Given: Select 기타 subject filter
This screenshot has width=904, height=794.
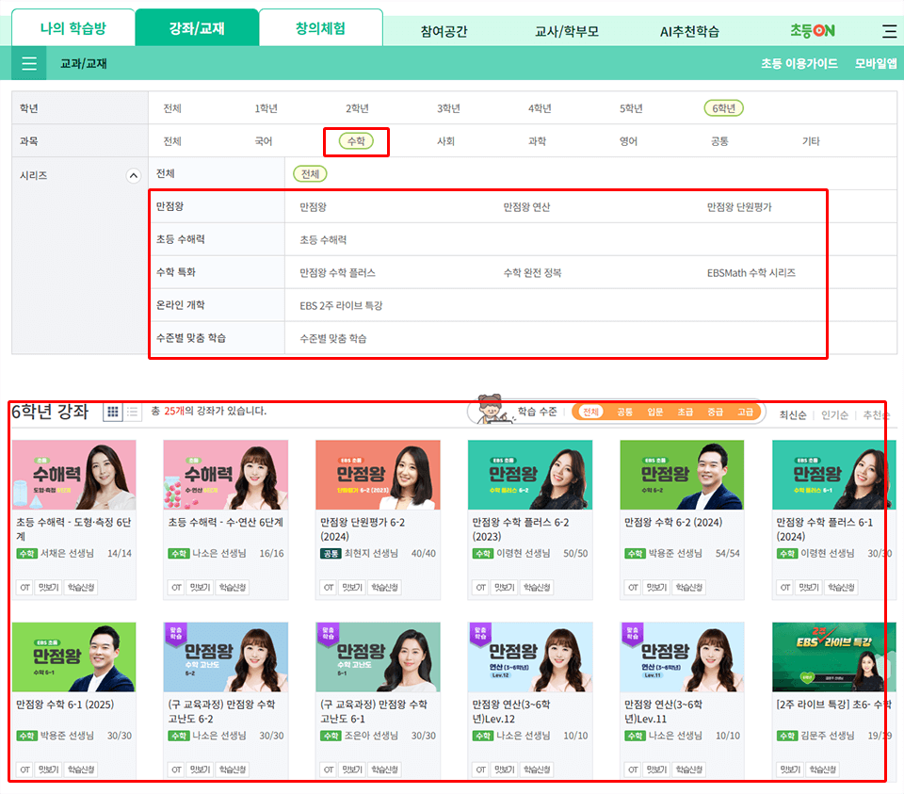Looking at the screenshot, I should 811,141.
